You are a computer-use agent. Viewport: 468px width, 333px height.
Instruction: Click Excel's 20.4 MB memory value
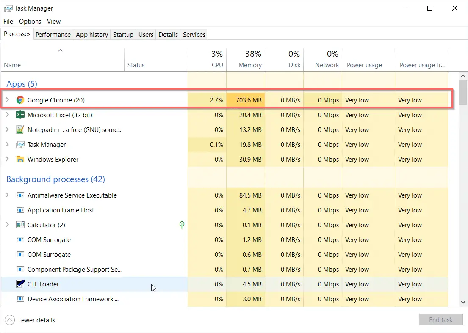pyautogui.click(x=250, y=115)
